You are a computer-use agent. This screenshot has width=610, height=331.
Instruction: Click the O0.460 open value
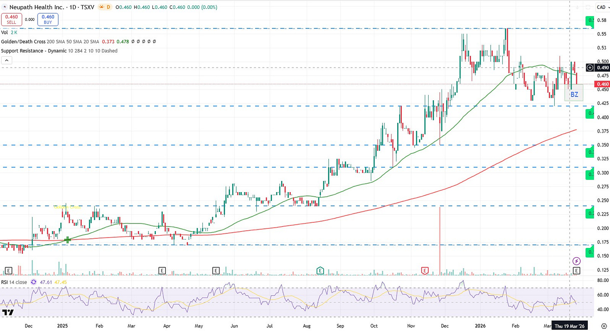click(x=124, y=7)
